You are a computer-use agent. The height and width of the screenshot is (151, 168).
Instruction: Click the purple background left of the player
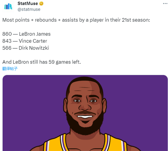pyautogui.click(x=28, y=112)
